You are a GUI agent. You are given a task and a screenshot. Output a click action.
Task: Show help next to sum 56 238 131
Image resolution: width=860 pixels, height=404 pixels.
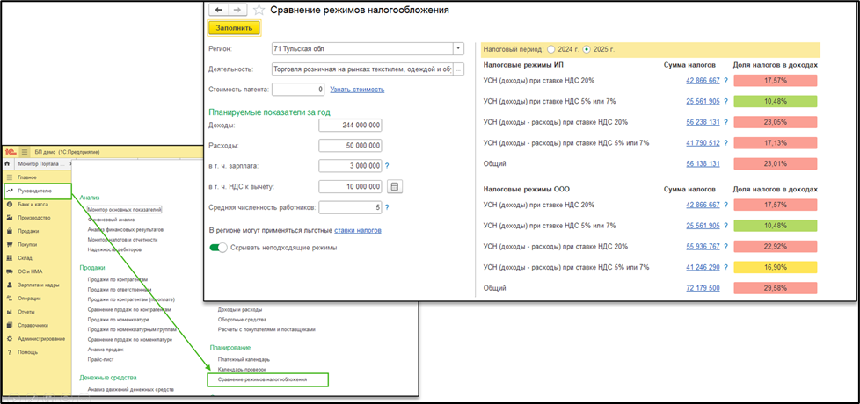[x=725, y=122]
